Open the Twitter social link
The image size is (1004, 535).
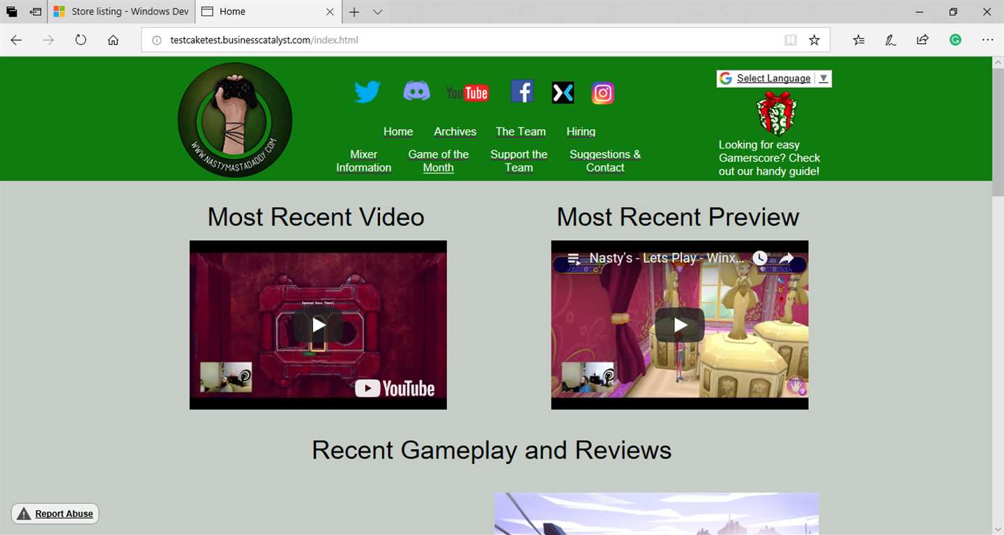367,92
